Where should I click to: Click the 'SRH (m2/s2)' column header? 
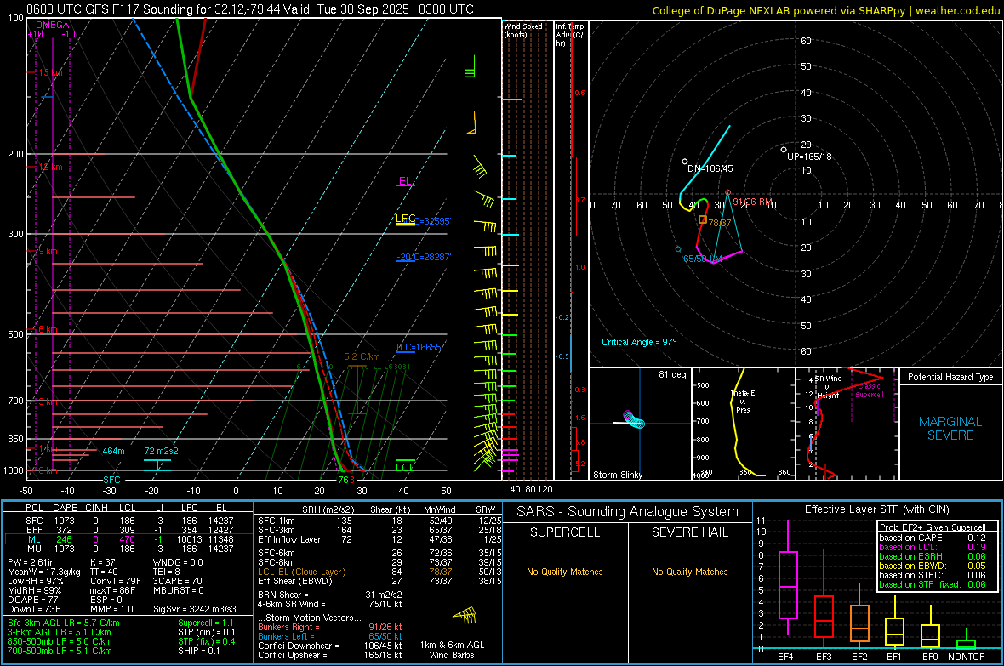[x=330, y=509]
